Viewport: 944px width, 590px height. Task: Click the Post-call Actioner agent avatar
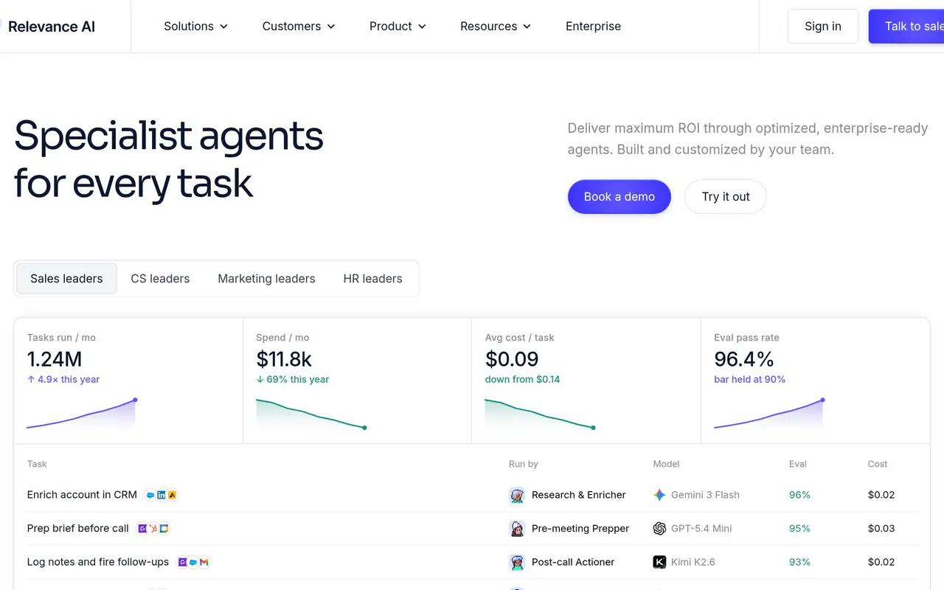[517, 562]
